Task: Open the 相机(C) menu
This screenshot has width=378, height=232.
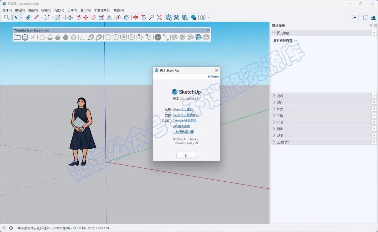Action: pos(46,10)
